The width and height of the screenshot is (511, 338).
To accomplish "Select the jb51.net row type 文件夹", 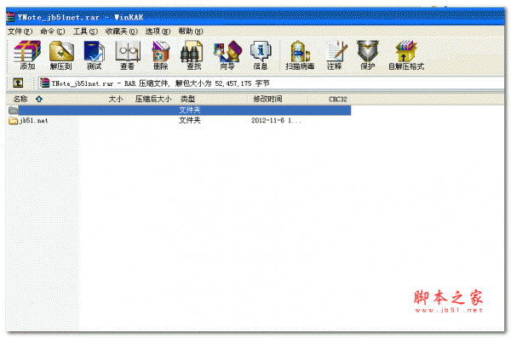I will [189, 121].
